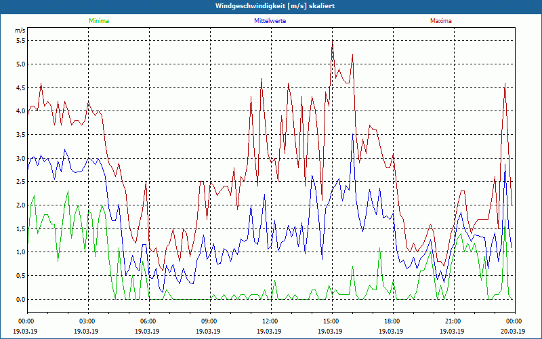Click the 03:00 time axis label
The height and width of the screenshot is (339, 542).
[x=89, y=321]
